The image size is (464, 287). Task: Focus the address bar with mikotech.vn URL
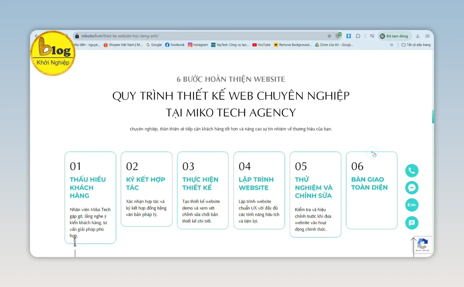(x=202, y=36)
